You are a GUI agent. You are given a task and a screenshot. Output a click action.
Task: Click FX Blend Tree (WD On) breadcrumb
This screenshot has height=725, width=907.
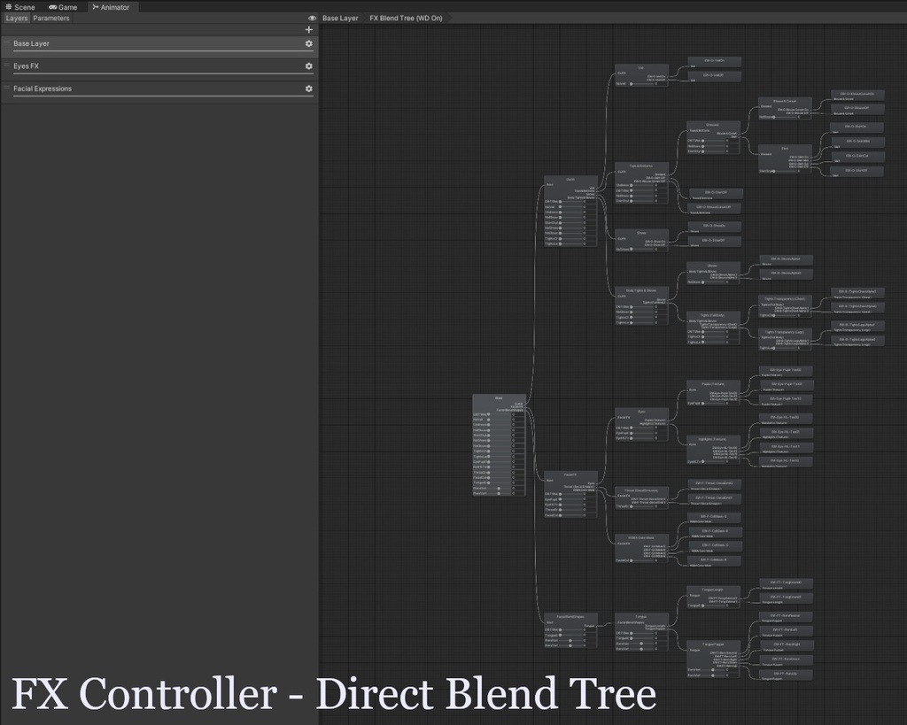[x=406, y=18]
